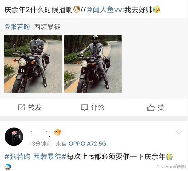
Task: Click the Doraemon emoji at post bottom
Action: pyautogui.click(x=8, y=167)
